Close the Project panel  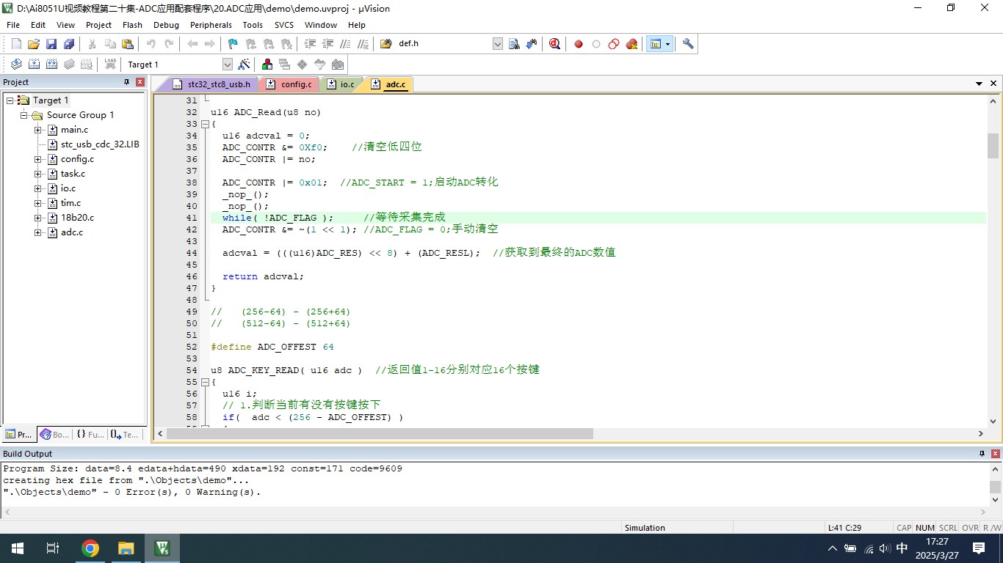pos(140,82)
